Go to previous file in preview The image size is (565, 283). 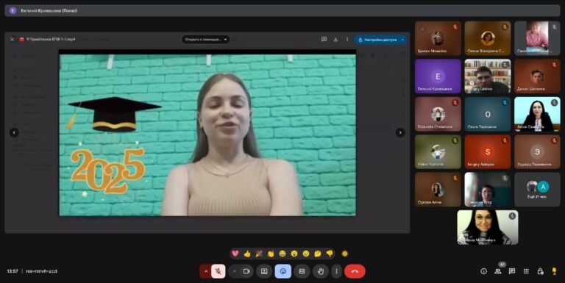(x=14, y=132)
